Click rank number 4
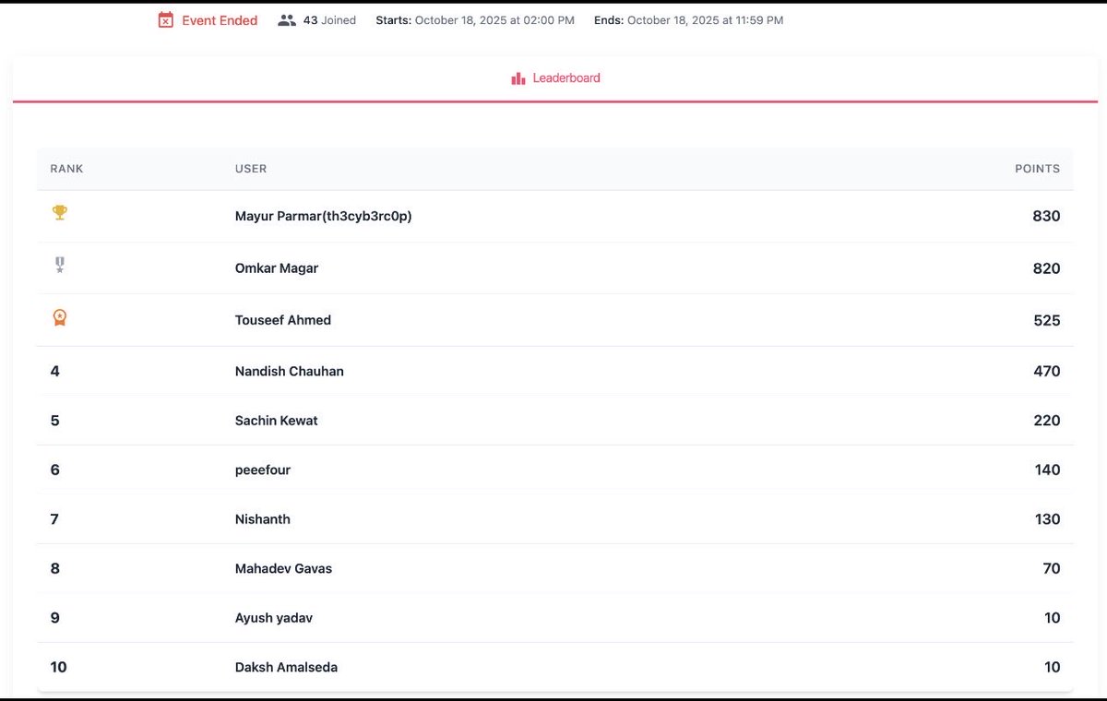The image size is (1107, 701). click(55, 371)
